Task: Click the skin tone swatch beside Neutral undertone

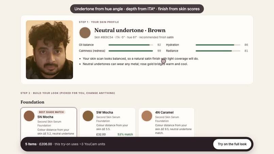Action: tap(85, 33)
